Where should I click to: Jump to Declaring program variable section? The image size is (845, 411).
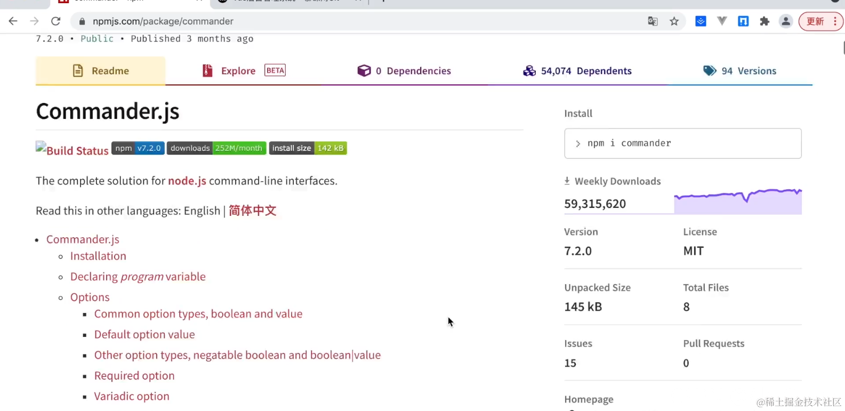pyautogui.click(x=138, y=277)
